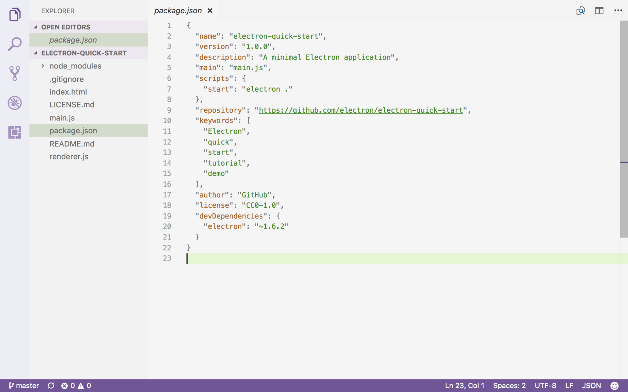Click the synchronize changes icon
Viewport: 628px width, 392px height.
point(51,386)
